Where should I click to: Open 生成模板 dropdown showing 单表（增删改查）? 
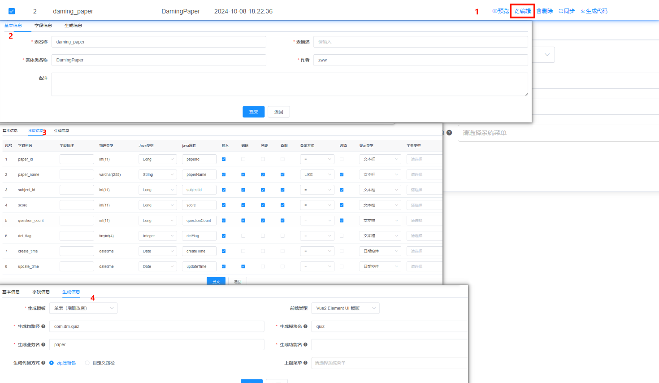tap(83, 308)
